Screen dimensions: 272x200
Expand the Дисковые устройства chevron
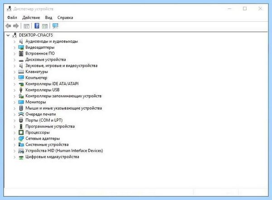15,60
